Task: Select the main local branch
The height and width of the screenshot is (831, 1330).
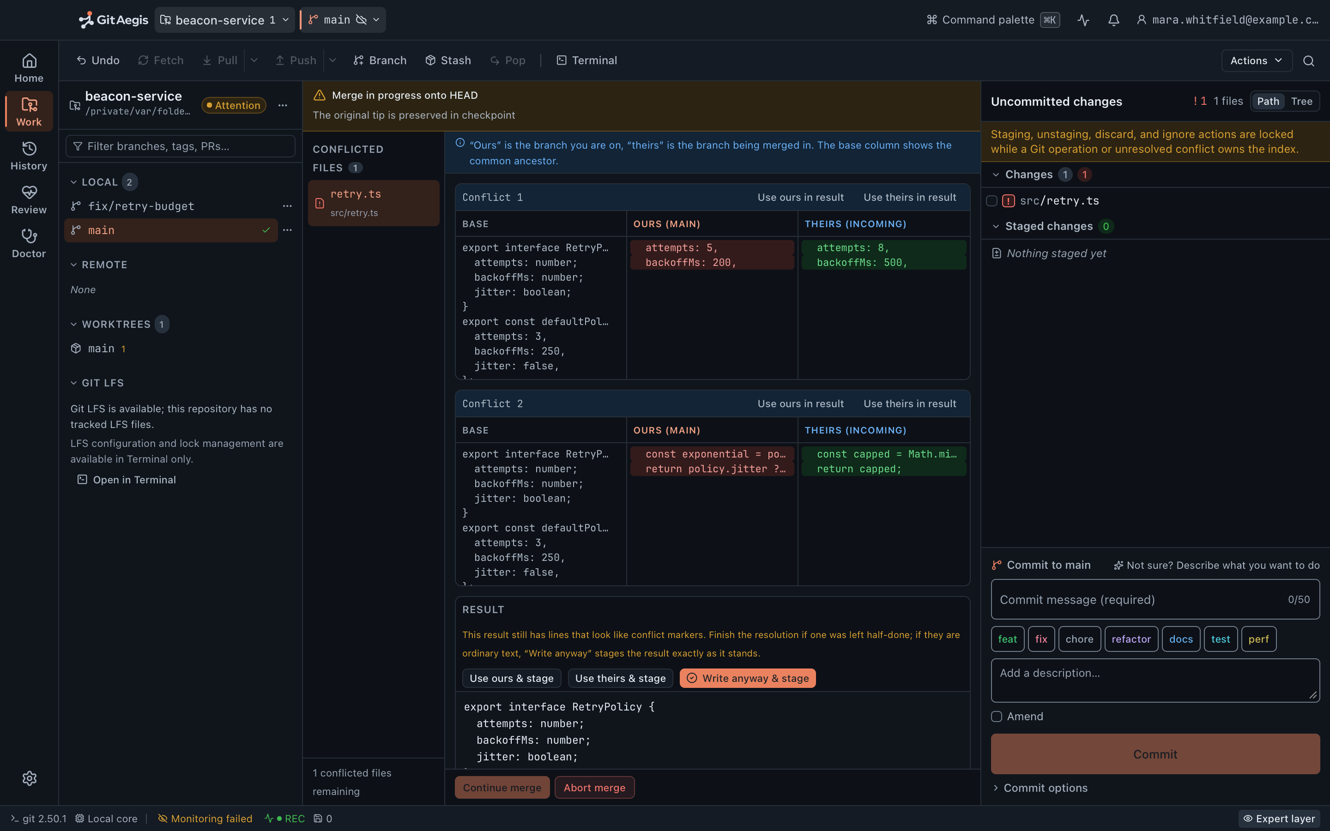Action: pos(171,230)
